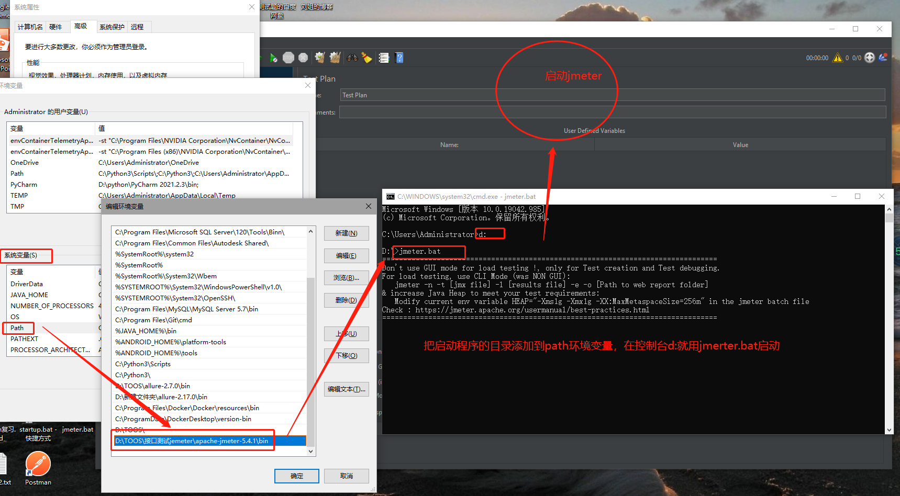Select the %JAVA_HOME%\bin path entry
The width and height of the screenshot is (900, 496).
pos(209,331)
